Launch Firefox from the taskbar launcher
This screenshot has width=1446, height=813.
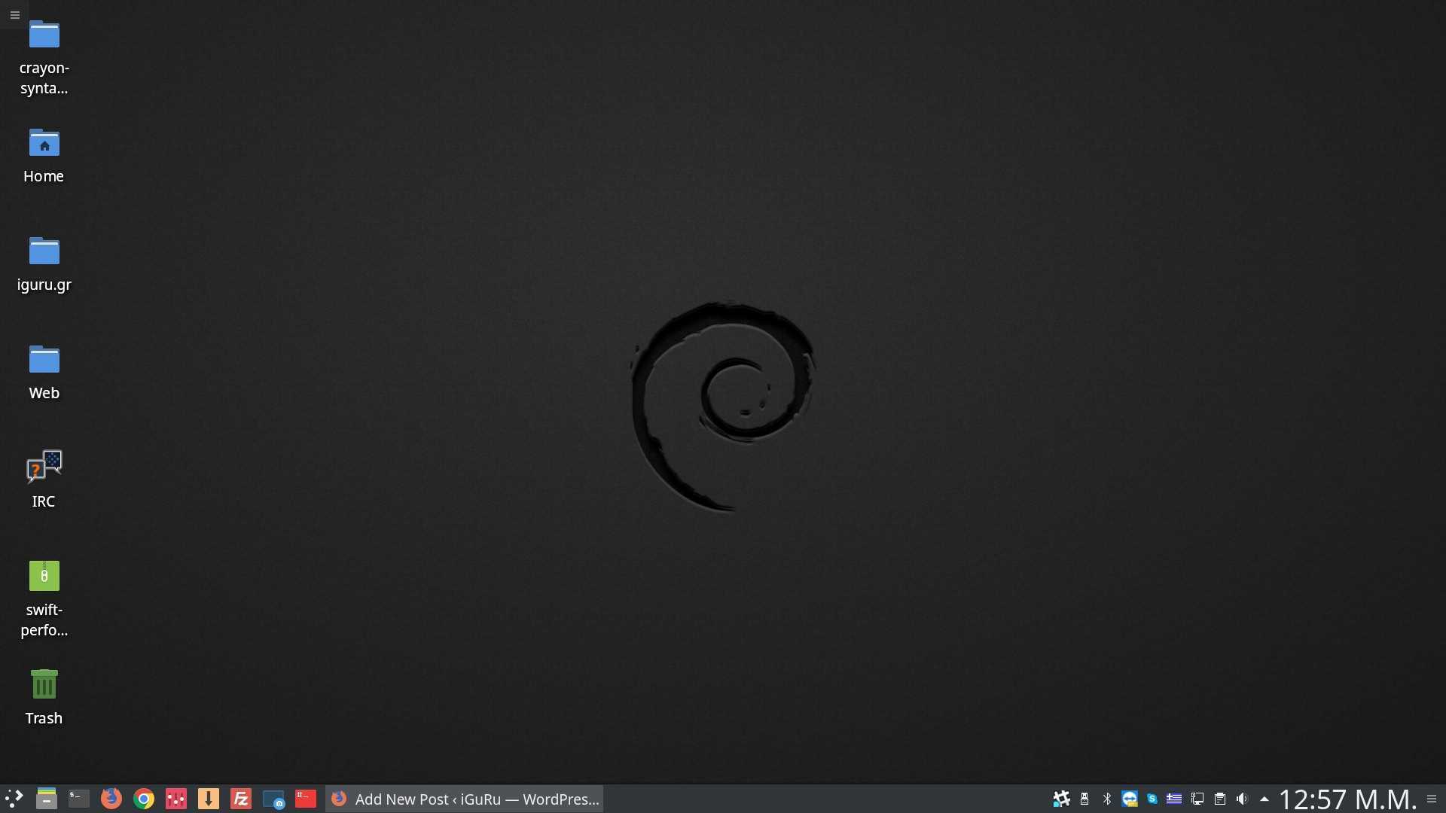(x=111, y=799)
